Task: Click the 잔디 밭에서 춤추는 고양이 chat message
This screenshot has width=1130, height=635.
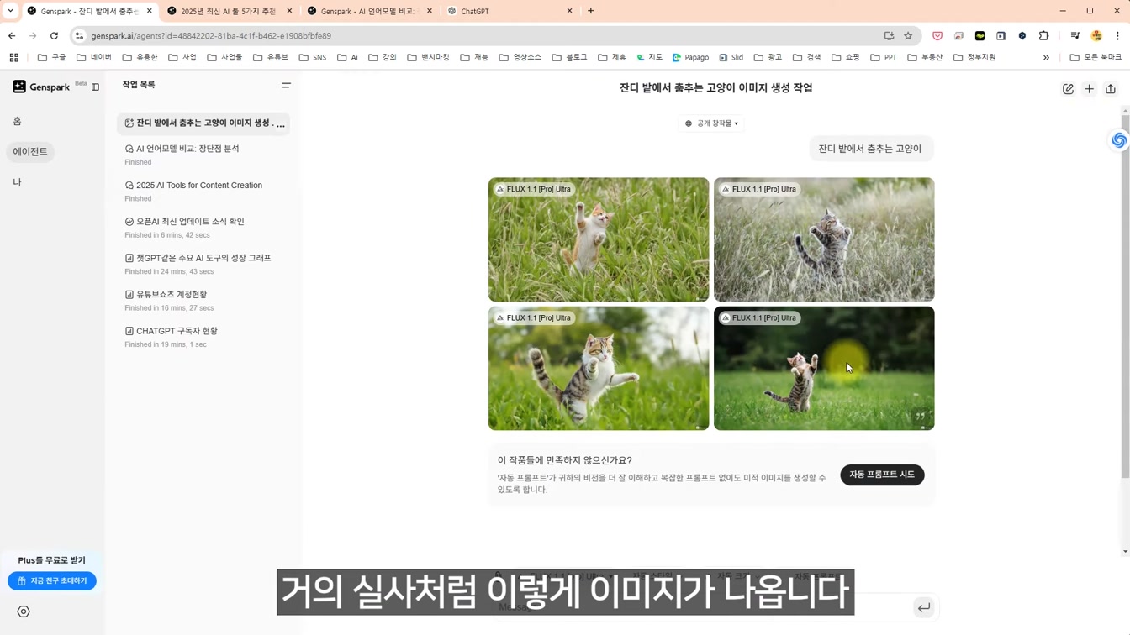Action: coord(870,149)
